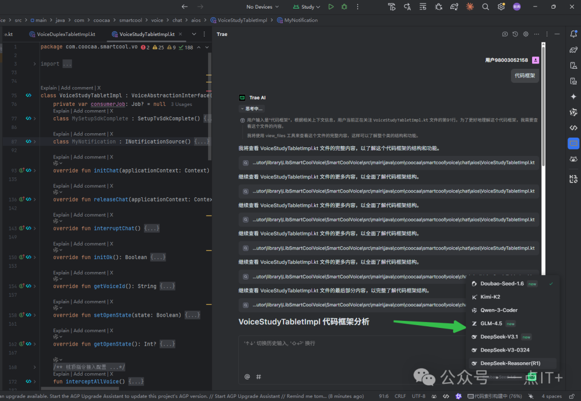Expand folded body of interruptChat function

click(152, 228)
